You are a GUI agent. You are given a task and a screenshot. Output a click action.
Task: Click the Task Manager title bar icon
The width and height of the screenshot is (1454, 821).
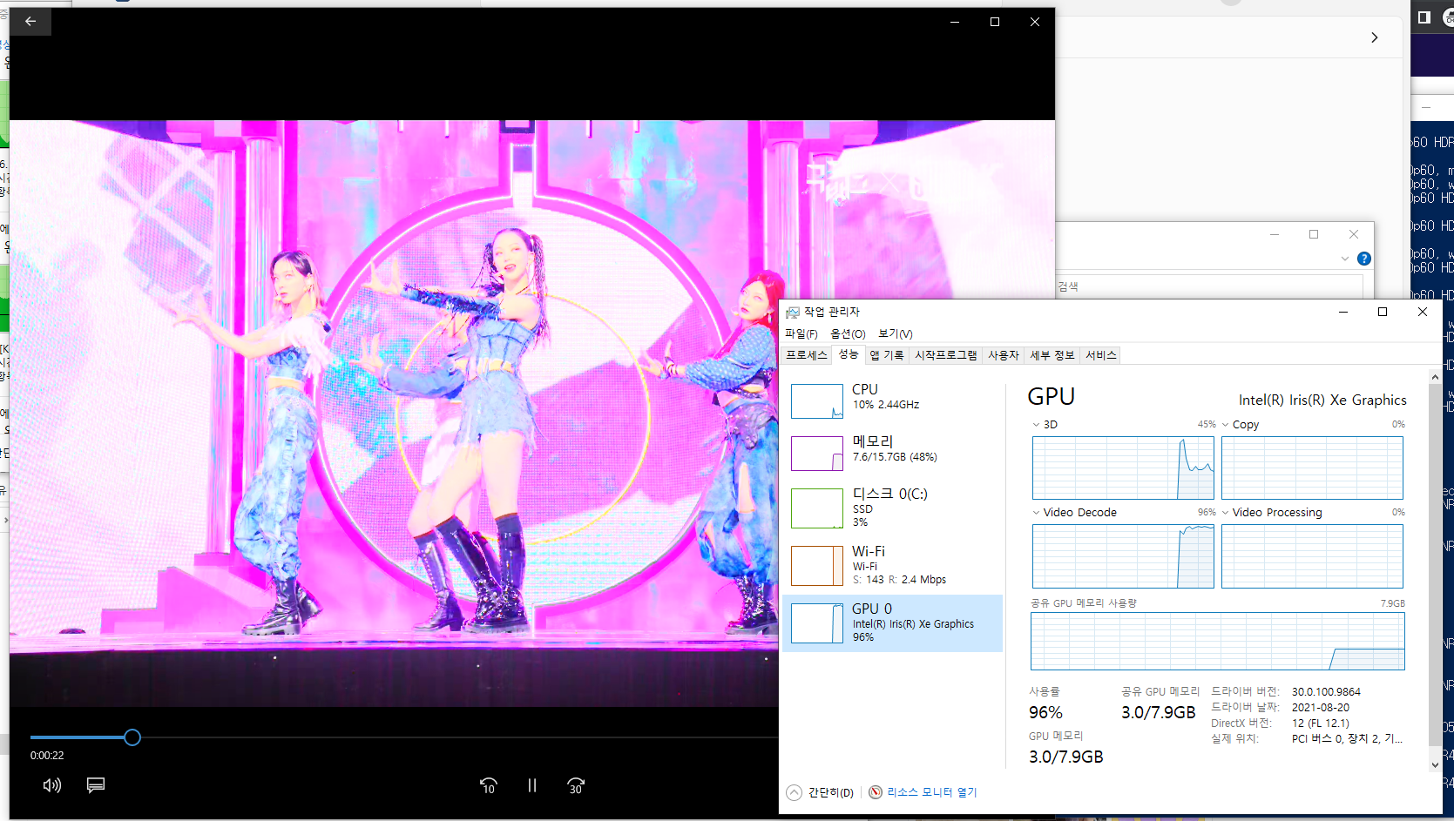793,312
